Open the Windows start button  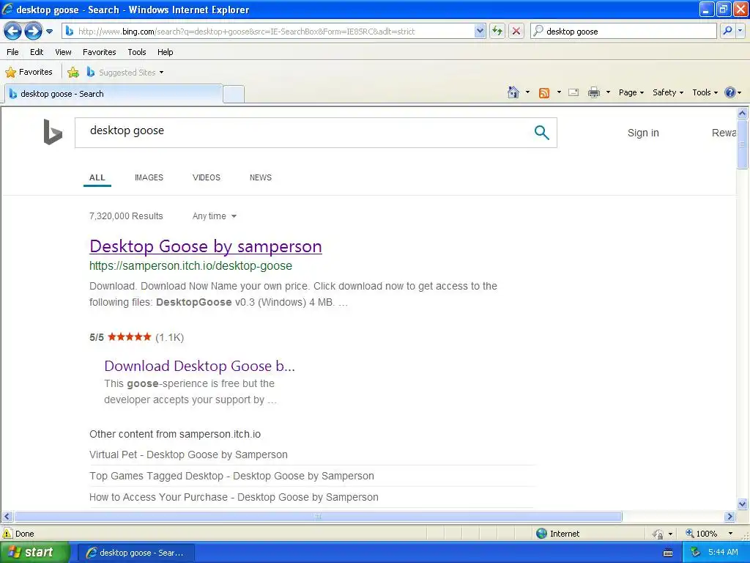(x=34, y=553)
